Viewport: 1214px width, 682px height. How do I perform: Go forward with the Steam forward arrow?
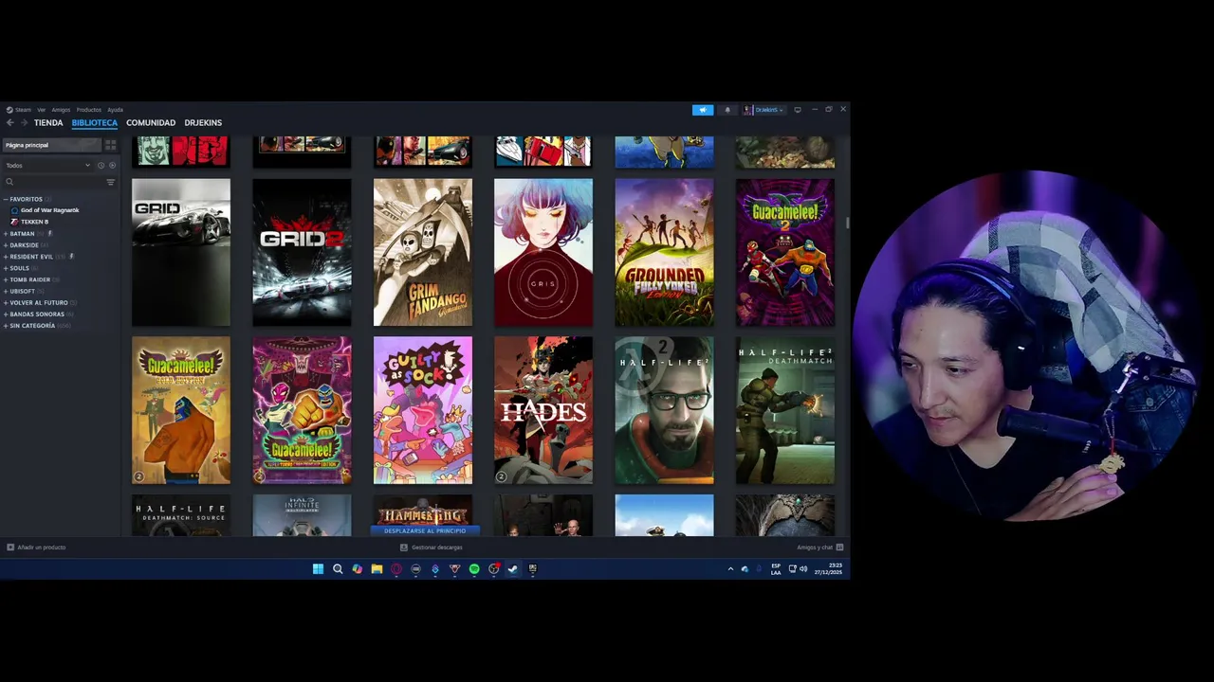pyautogui.click(x=24, y=123)
